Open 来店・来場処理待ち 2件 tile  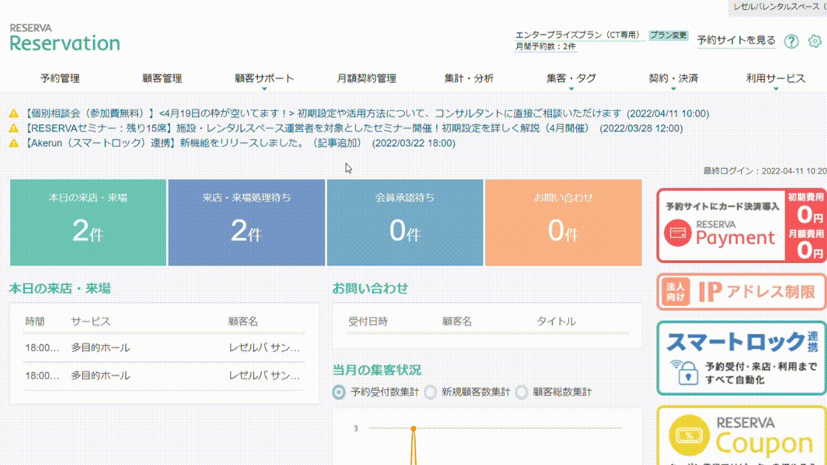point(246,222)
